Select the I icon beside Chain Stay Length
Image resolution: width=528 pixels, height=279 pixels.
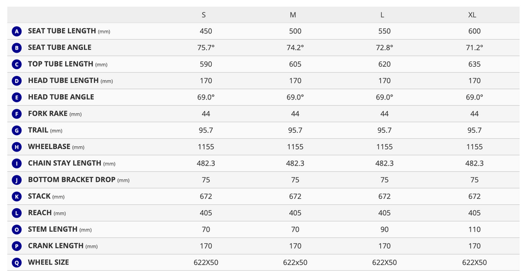[16, 164]
